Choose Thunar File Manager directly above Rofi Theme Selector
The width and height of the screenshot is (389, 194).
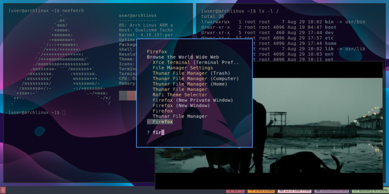tap(180, 89)
